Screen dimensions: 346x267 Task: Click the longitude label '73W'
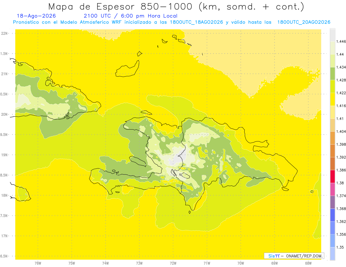139,263
